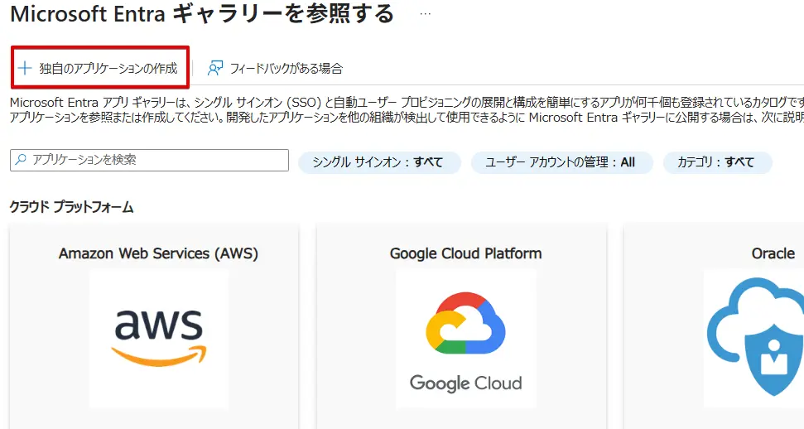The height and width of the screenshot is (429, 804).
Task: Open the カテゴリ filter pill
Action: pos(716,162)
